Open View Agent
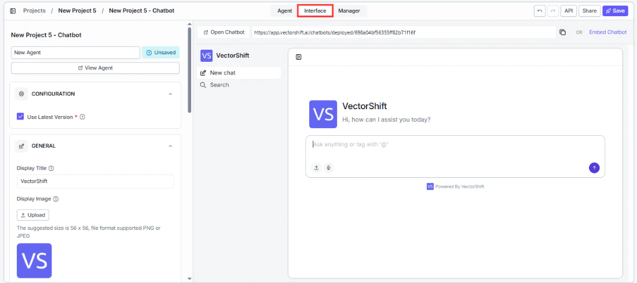Image resolution: width=637 pixels, height=283 pixels. pos(95,68)
